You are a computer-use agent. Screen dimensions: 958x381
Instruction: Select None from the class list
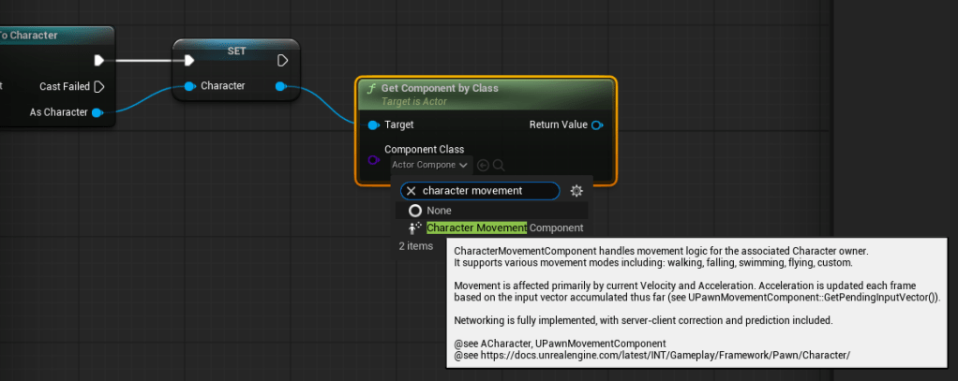pyautogui.click(x=438, y=211)
